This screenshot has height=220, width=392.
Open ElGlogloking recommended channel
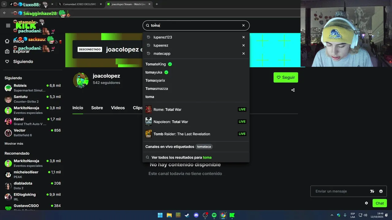(33, 197)
